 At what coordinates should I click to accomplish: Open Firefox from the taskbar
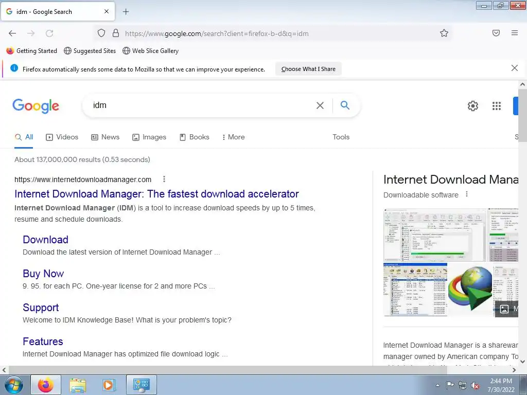tap(46, 385)
